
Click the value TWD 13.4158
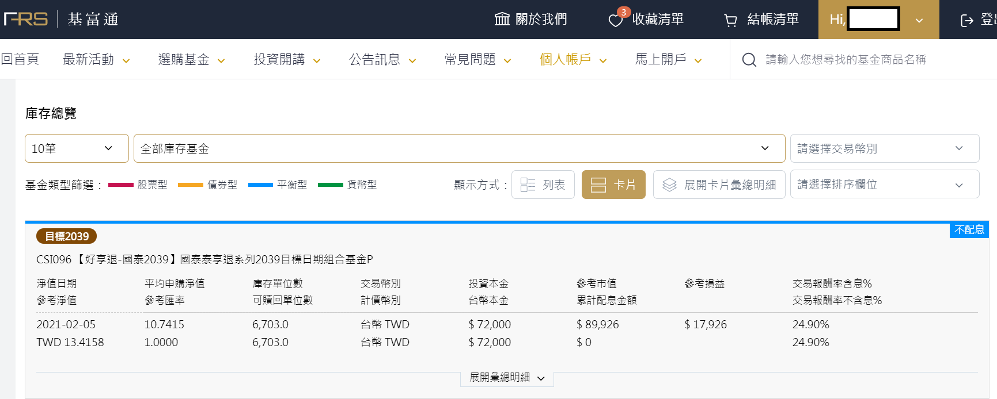click(70, 342)
